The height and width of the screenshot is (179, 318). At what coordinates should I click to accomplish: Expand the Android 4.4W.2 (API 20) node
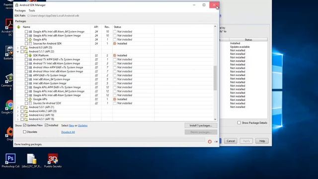[18, 111]
